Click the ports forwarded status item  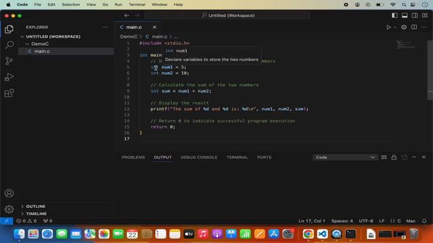(x=48, y=221)
